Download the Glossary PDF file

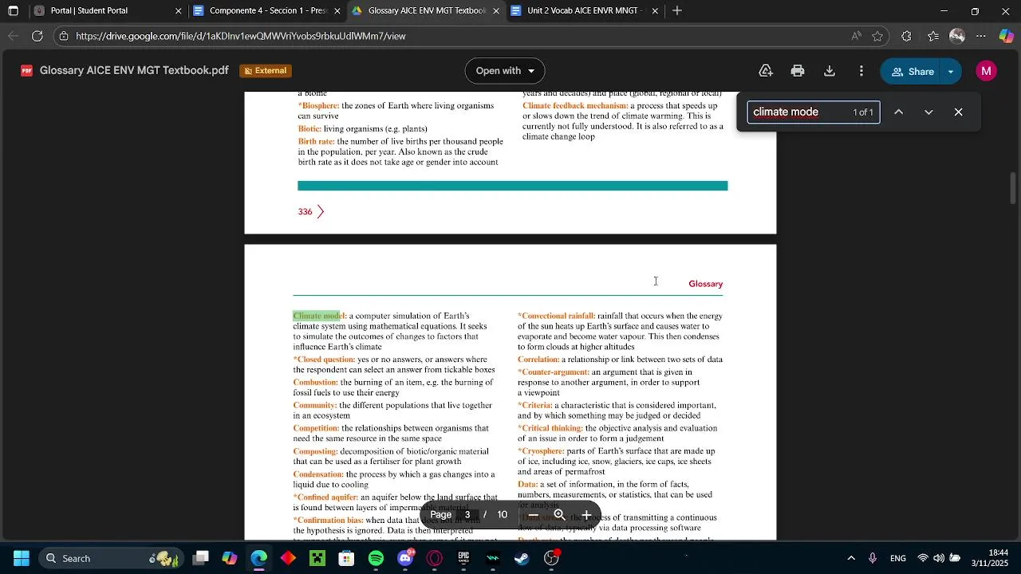coord(830,71)
